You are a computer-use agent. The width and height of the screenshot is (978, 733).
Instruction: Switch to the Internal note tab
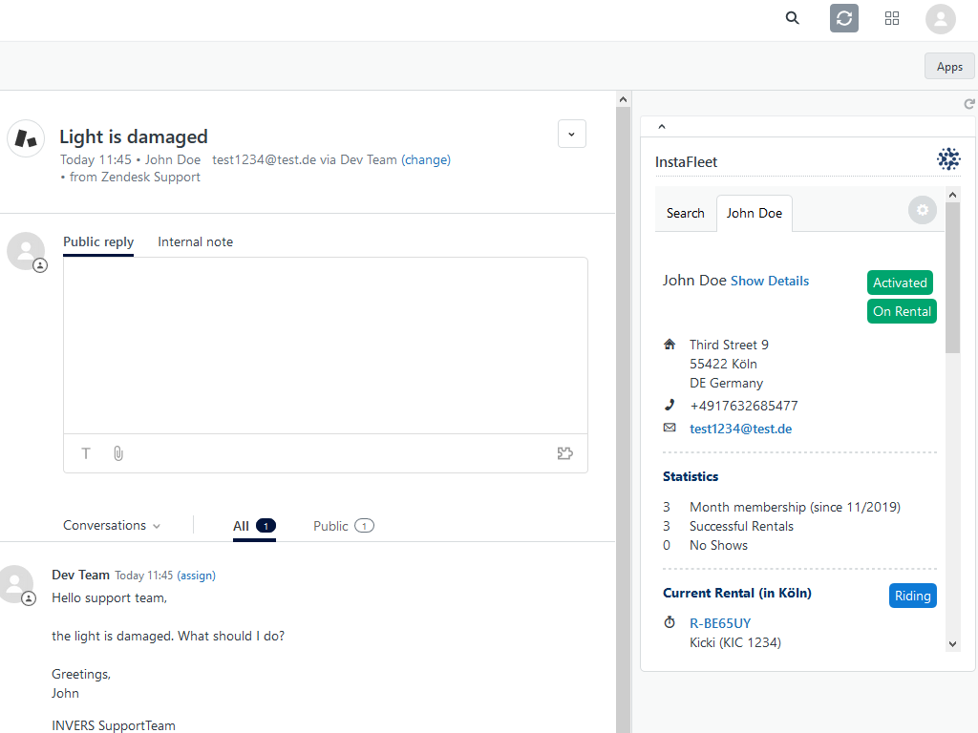(195, 242)
